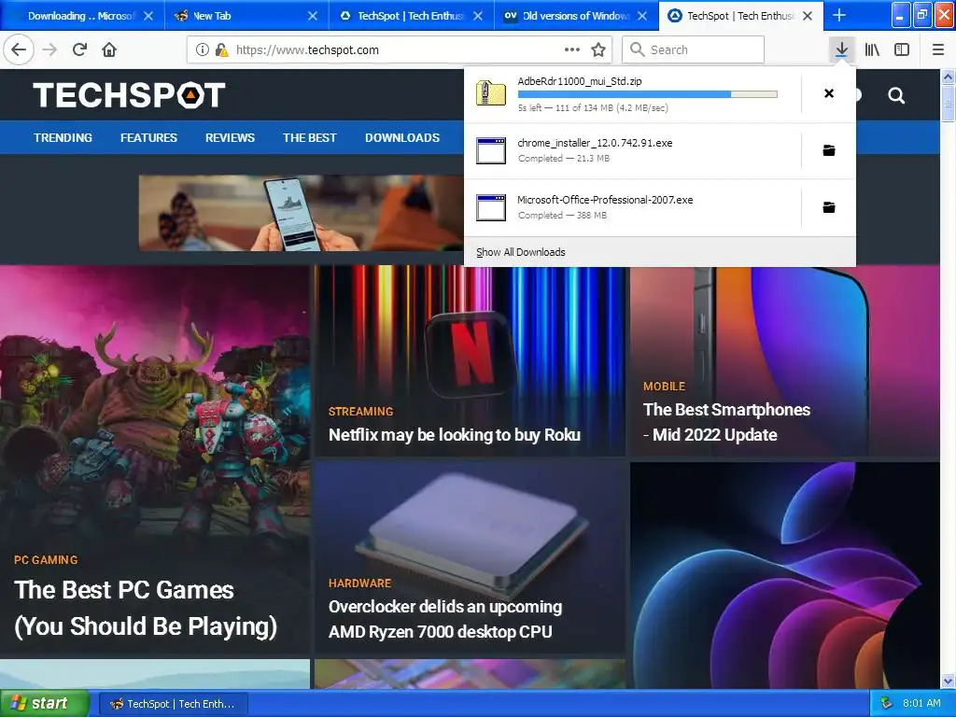This screenshot has height=717, width=956.
Task: Click the padlock warning icon in URL bar
Action: tap(222, 50)
